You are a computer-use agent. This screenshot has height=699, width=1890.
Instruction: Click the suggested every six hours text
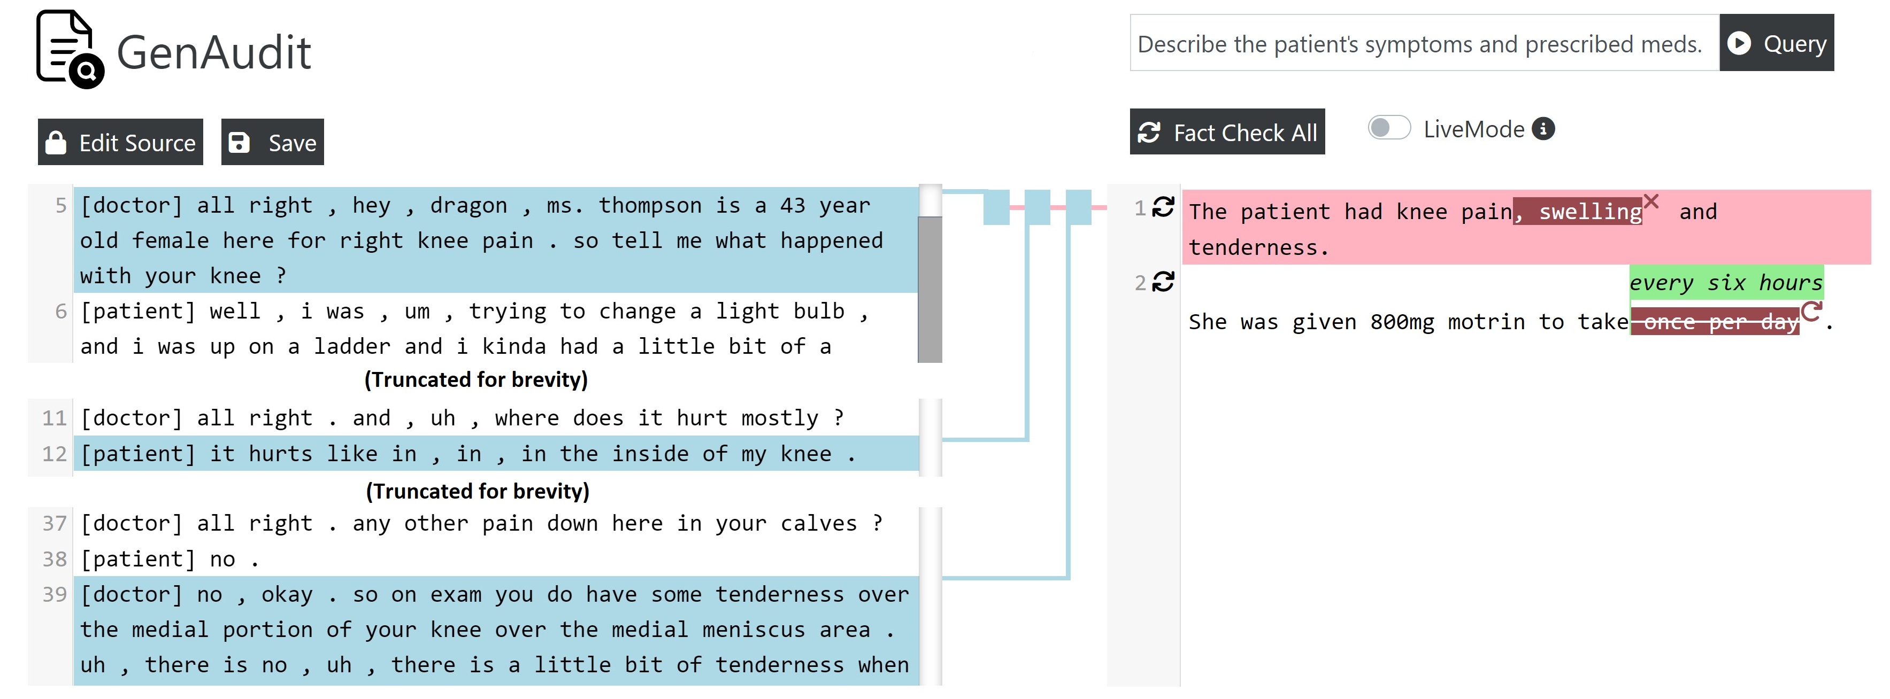1725,282
